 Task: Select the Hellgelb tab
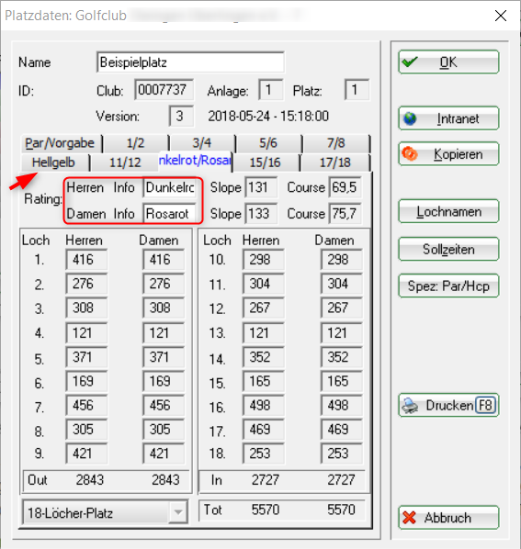(53, 162)
